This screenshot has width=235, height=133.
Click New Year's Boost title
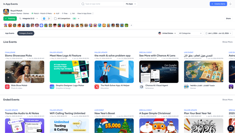click(x=105, y=113)
